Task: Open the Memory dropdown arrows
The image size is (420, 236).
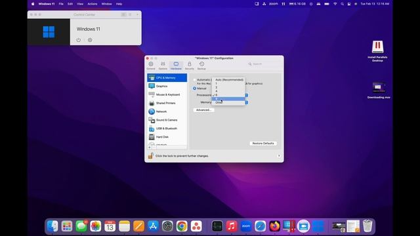Action: (x=247, y=102)
